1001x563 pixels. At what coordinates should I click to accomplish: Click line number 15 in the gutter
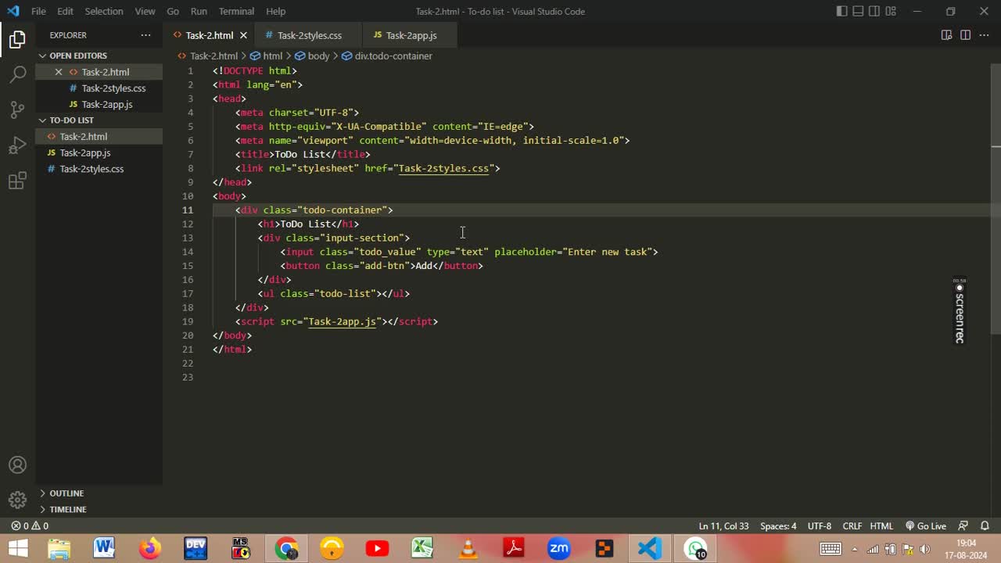188,266
